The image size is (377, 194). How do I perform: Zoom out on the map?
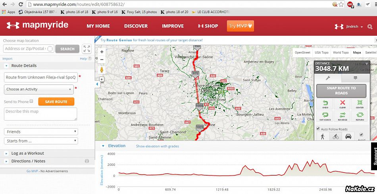click(x=102, y=60)
